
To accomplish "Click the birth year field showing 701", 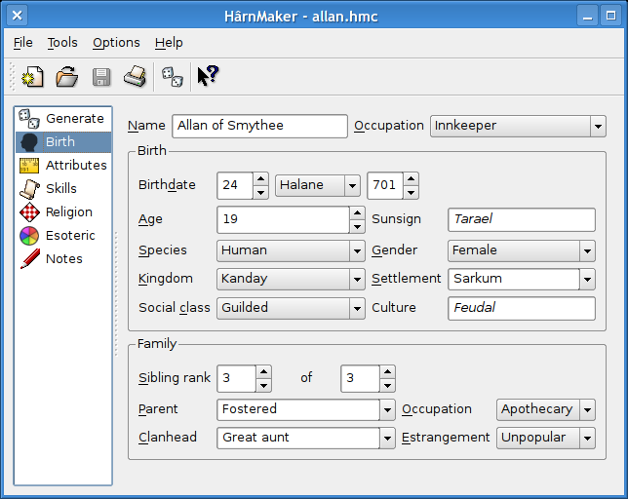I will [x=385, y=186].
